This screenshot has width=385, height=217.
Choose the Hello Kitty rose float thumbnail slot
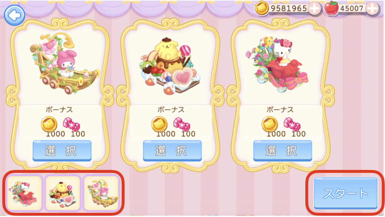coord(24,193)
